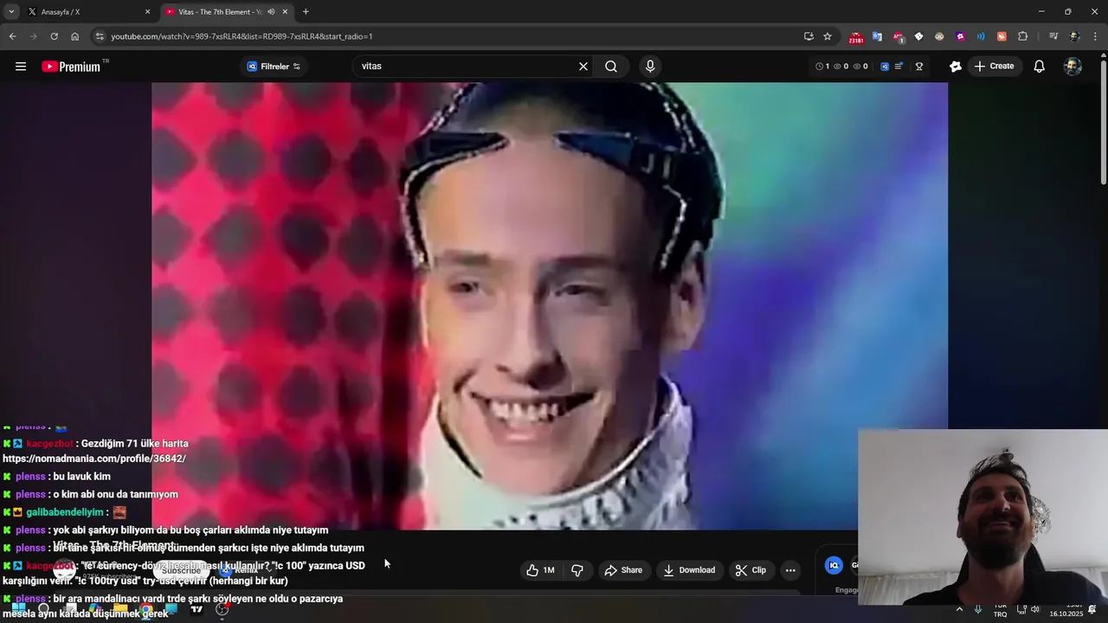Download the video
The width and height of the screenshot is (1108, 623).
click(689, 570)
